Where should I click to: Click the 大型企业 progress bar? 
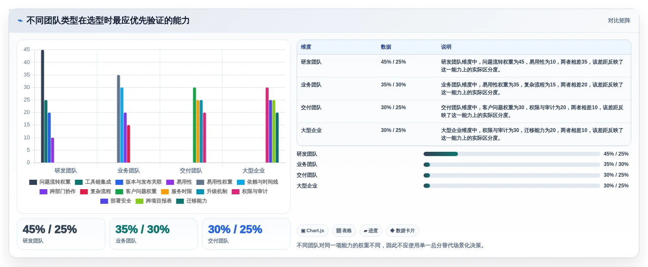512,186
